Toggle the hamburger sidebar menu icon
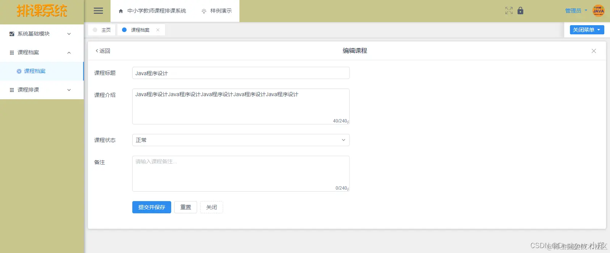 pos(98,11)
